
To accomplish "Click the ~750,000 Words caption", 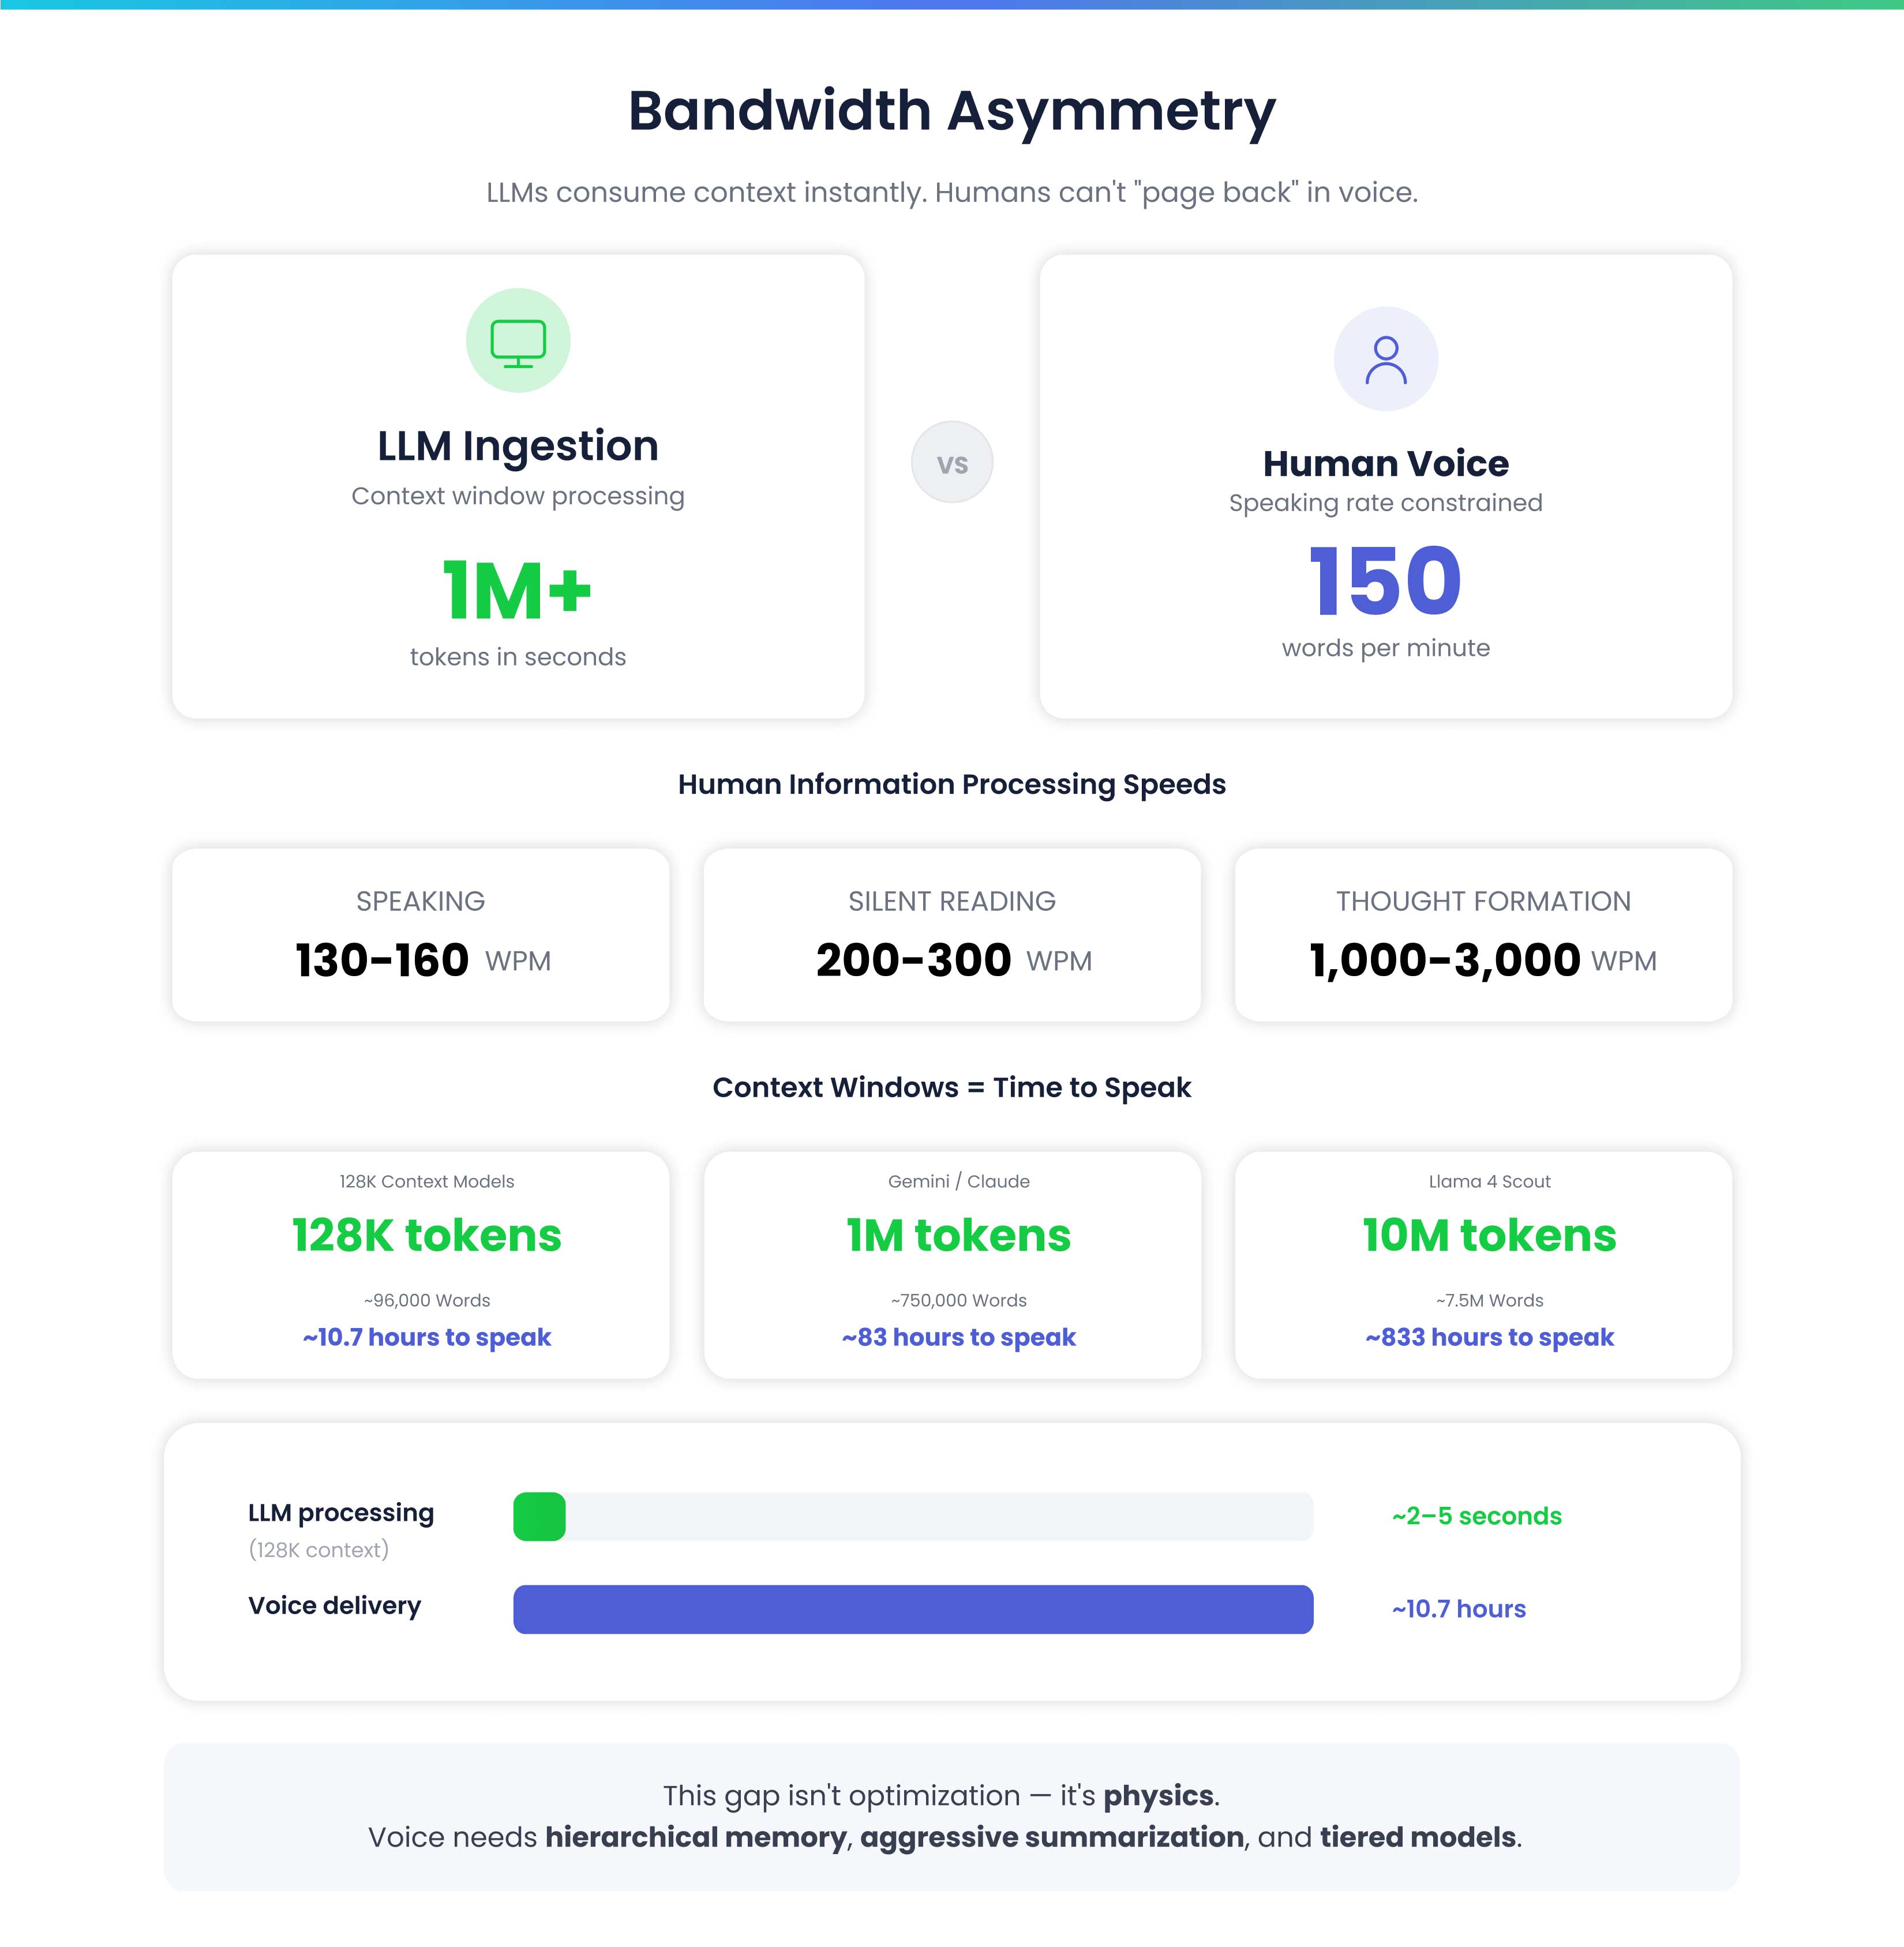I will coord(959,1300).
